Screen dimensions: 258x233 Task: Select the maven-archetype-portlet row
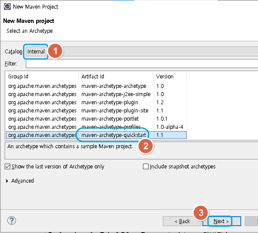(96, 119)
